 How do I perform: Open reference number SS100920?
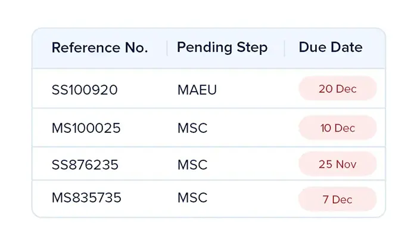point(85,89)
